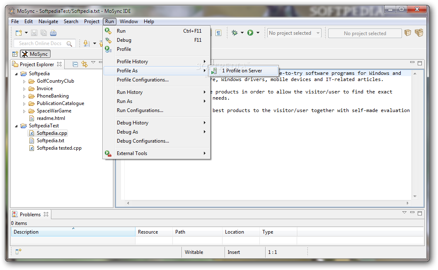This screenshot has width=438, height=270.
Task: Choose Run from the Run menu
Action: (x=157, y=31)
